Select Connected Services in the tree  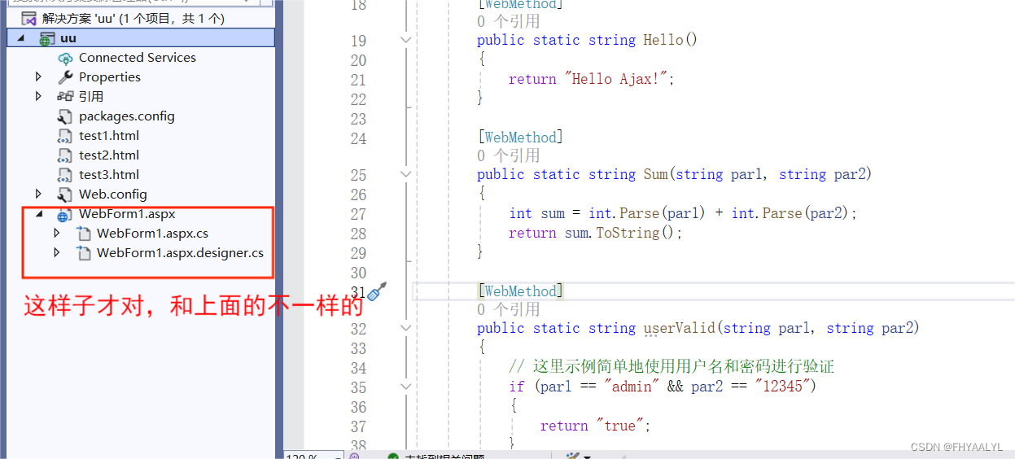pos(138,58)
